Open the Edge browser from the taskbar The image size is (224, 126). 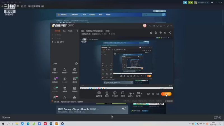click(28, 123)
